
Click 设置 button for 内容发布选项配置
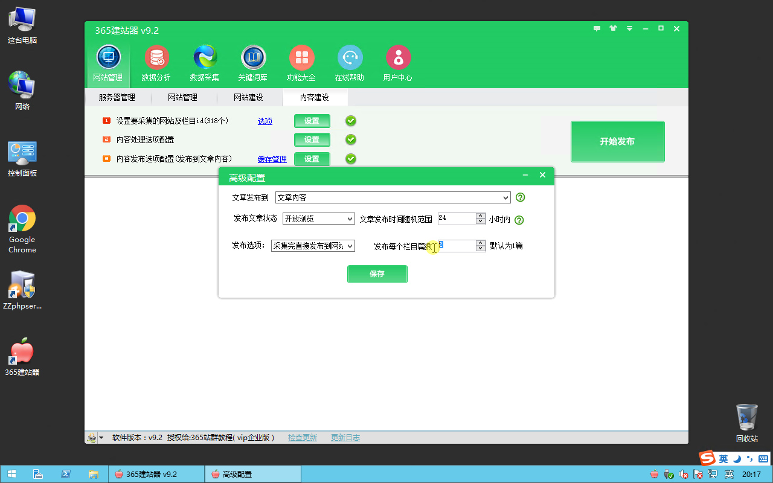pos(312,159)
